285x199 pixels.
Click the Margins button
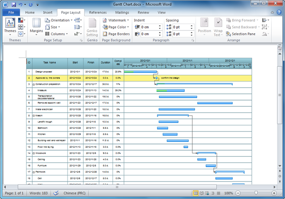click(x=37, y=27)
